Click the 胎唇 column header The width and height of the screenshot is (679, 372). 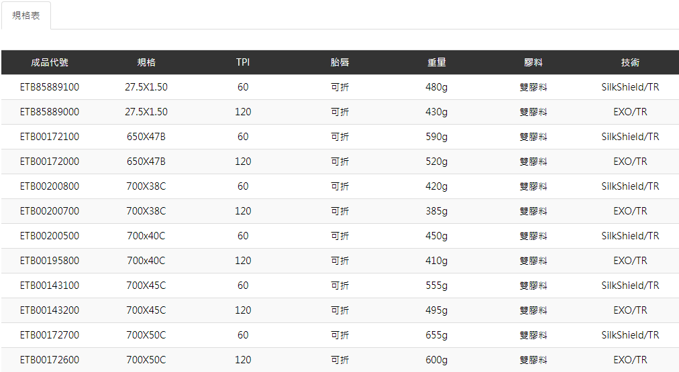(x=340, y=62)
